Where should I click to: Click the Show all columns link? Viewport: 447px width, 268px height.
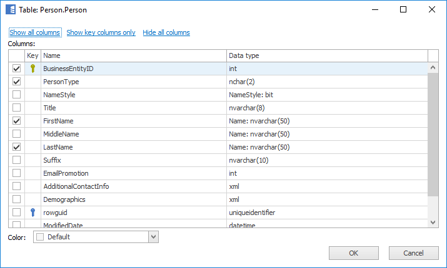(x=34, y=32)
